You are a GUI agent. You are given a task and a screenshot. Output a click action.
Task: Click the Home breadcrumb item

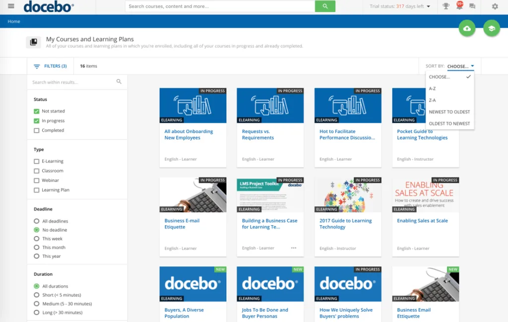14,21
